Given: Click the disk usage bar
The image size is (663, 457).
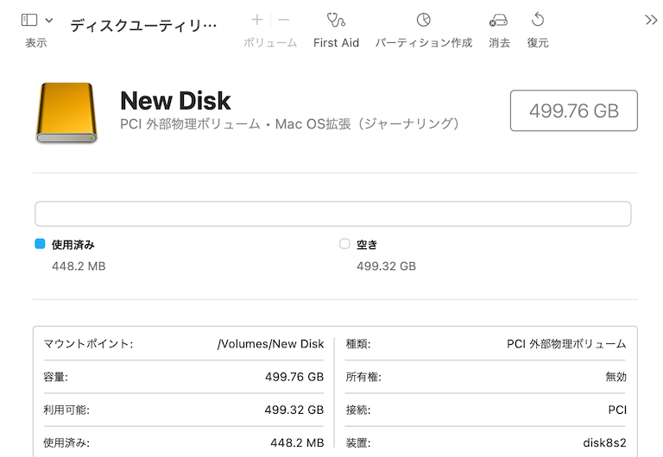Looking at the screenshot, I should [332, 214].
